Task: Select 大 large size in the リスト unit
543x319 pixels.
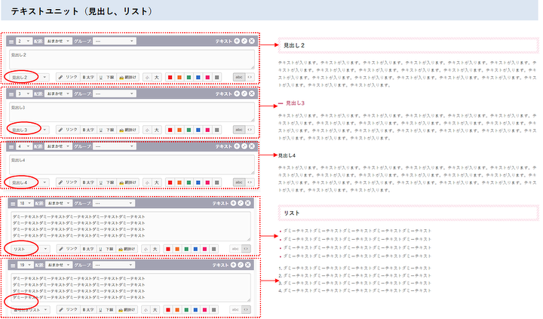Action: (x=156, y=248)
